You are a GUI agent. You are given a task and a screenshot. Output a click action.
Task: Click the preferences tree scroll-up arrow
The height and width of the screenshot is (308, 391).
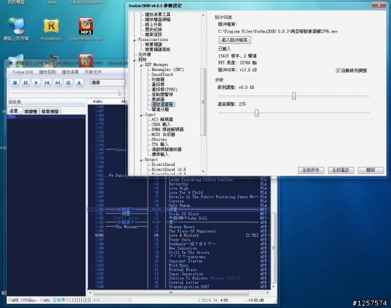(x=203, y=15)
